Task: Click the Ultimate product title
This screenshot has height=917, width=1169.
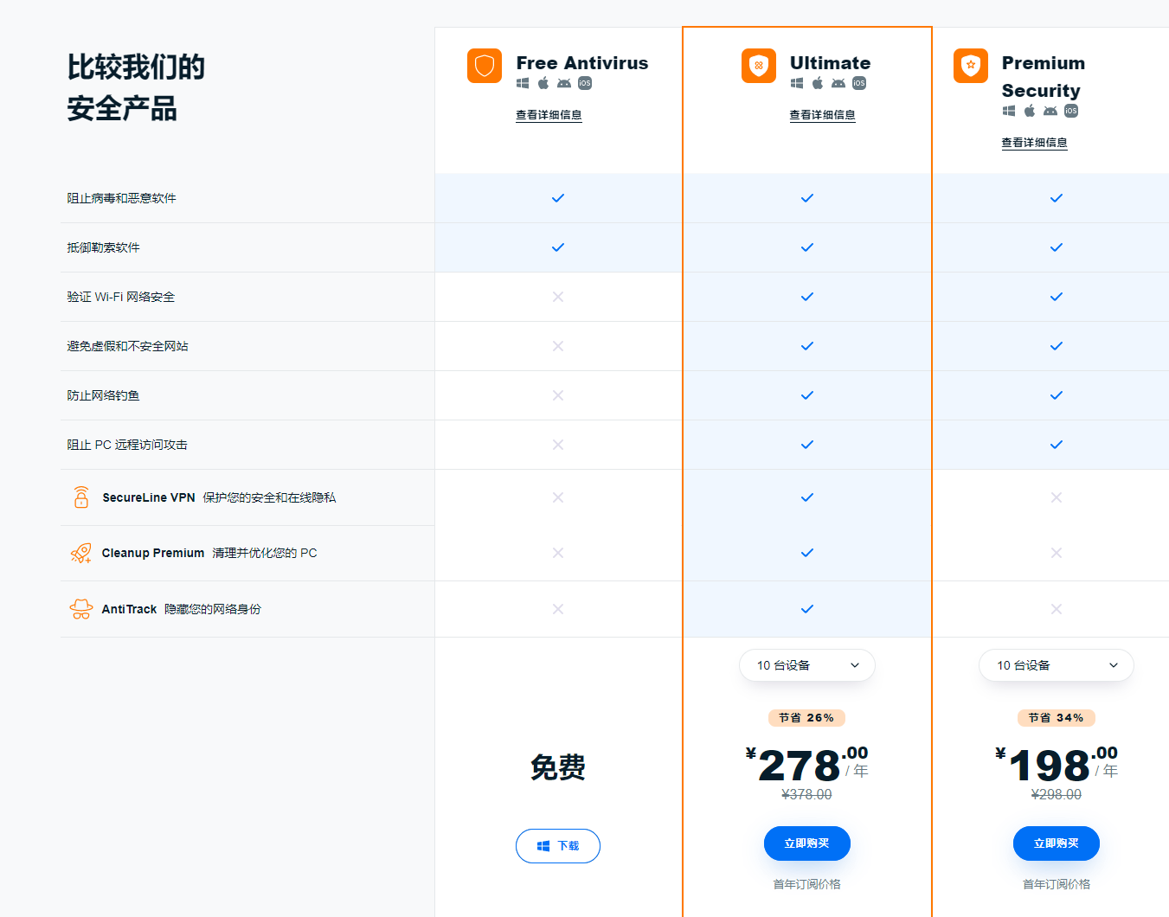Action: coord(831,63)
